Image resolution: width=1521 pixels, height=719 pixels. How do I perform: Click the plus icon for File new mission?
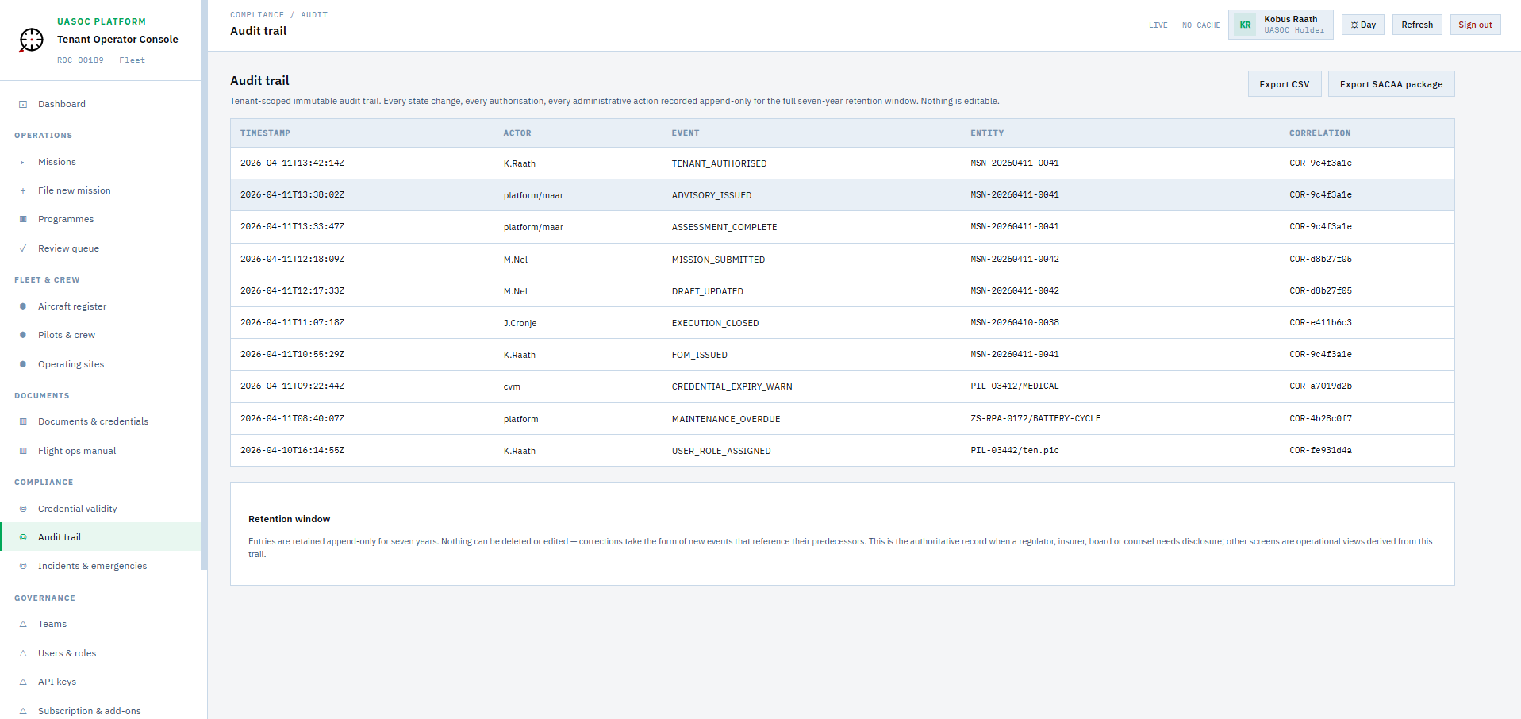[22, 190]
